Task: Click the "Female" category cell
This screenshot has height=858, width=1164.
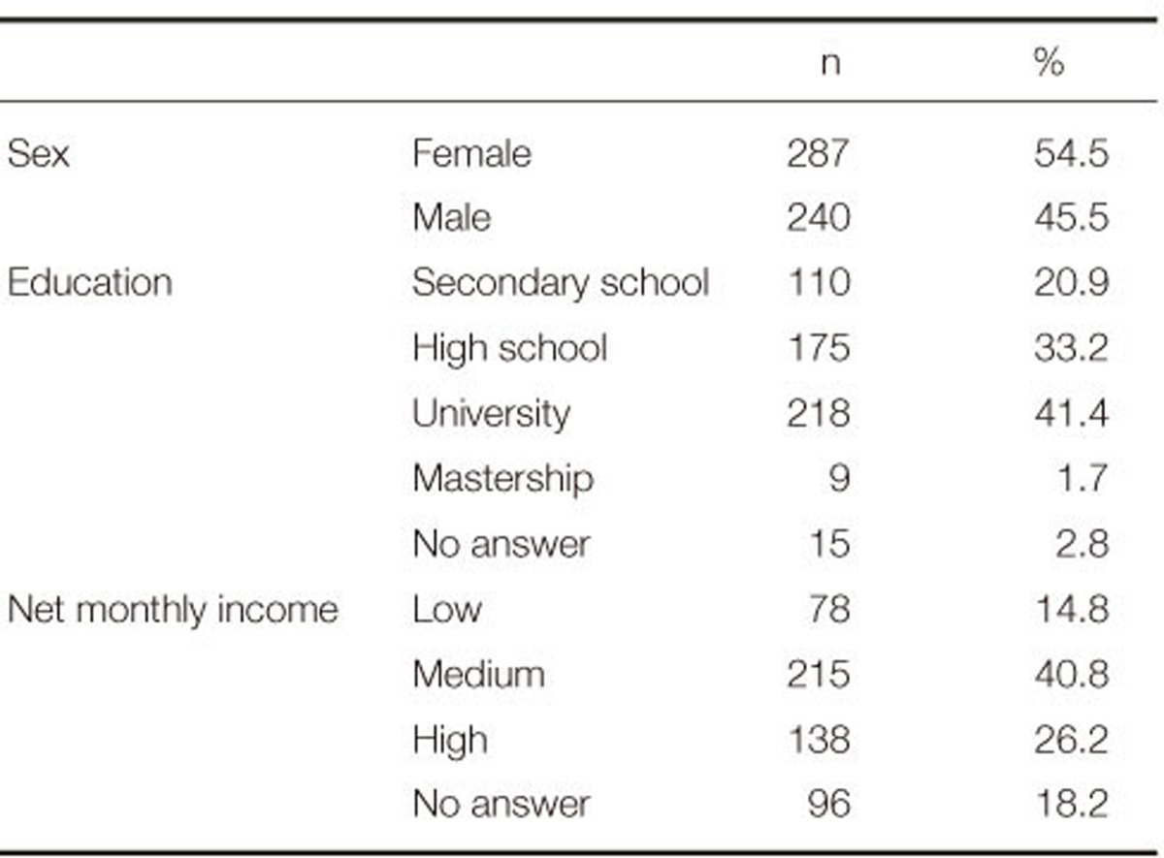Action: pyautogui.click(x=471, y=154)
